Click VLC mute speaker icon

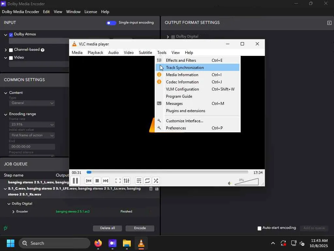229,183
